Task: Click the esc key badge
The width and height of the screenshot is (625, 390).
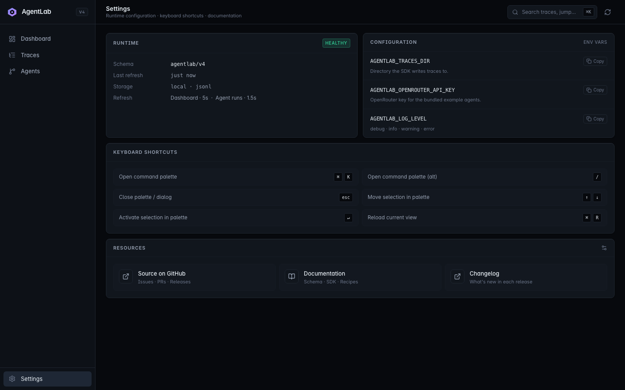Action: [346, 197]
